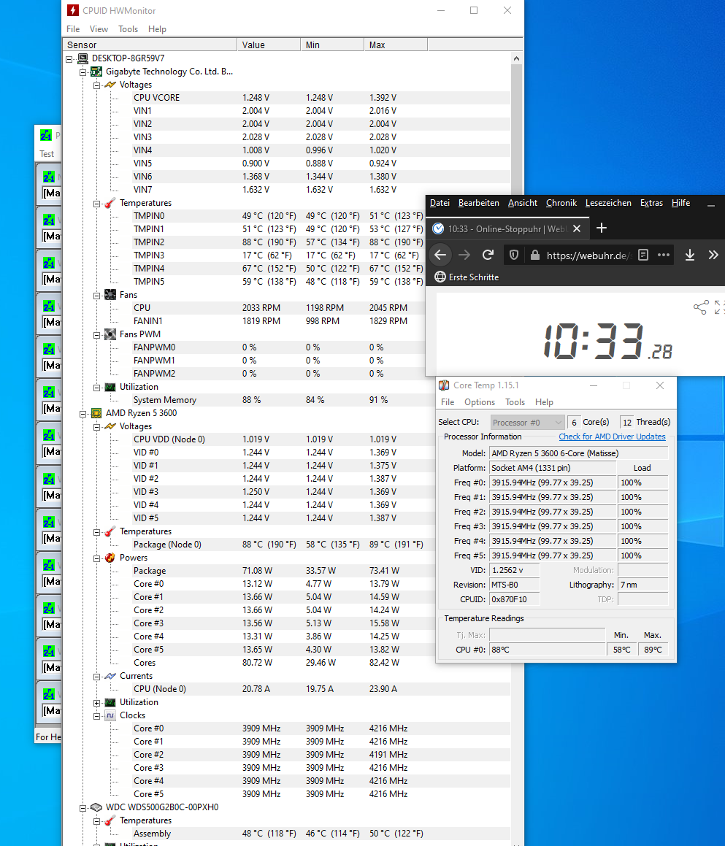Screen dimensions: 725x846
Task: Click the Sensor column header
Action: click(x=150, y=45)
